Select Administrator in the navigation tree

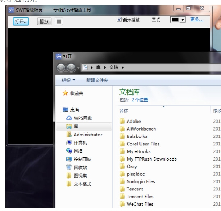(88, 135)
